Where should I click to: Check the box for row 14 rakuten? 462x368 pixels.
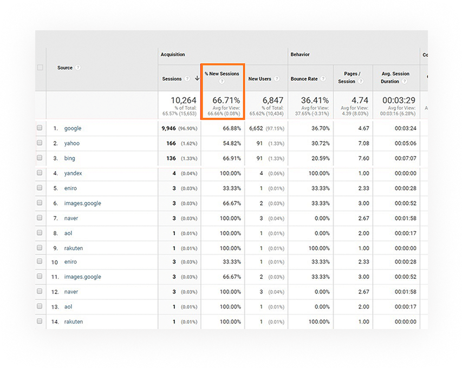pos(40,321)
